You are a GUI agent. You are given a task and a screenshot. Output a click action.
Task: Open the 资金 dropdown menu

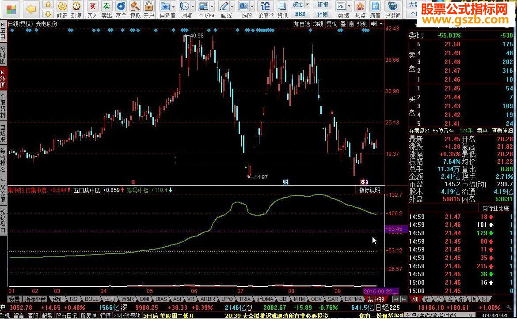(300, 4)
